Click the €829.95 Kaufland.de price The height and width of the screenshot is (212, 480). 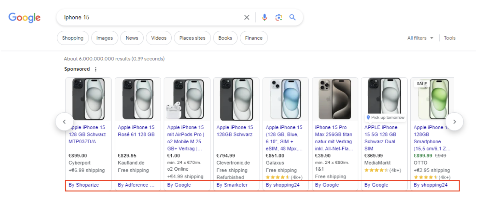coord(127,156)
